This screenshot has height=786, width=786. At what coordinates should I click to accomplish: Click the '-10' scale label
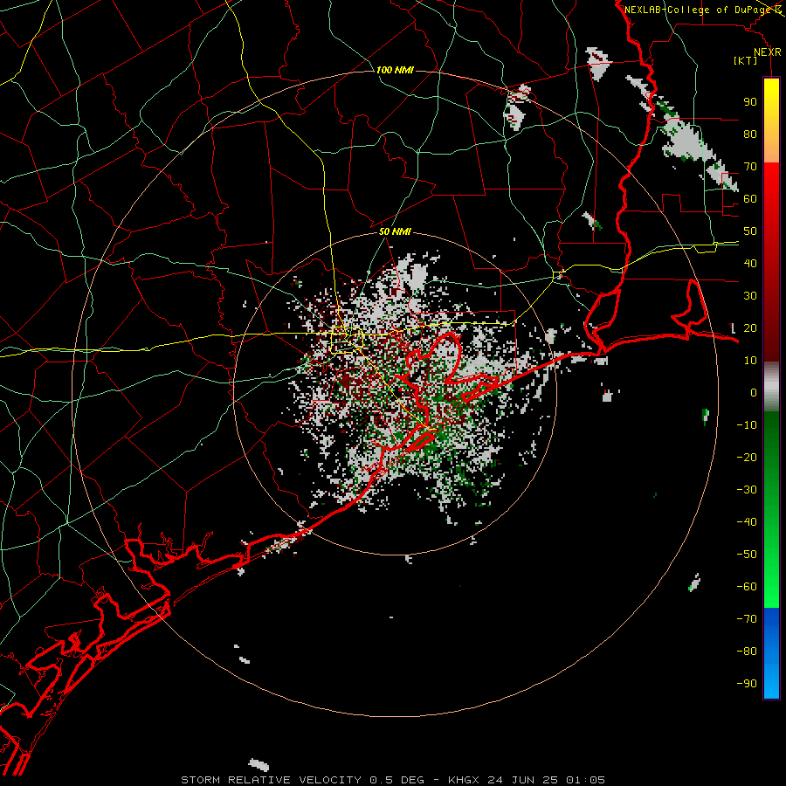[x=747, y=425]
